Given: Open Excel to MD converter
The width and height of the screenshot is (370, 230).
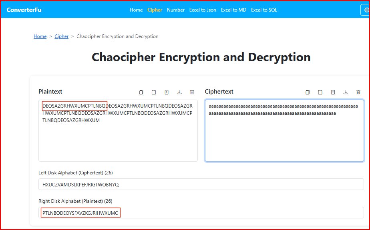Looking at the screenshot, I should click(x=233, y=10).
